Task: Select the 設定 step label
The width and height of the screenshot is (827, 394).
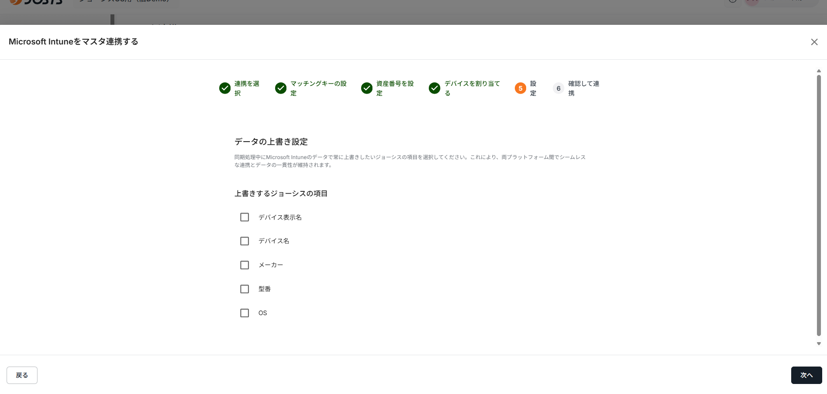Action: click(x=533, y=88)
